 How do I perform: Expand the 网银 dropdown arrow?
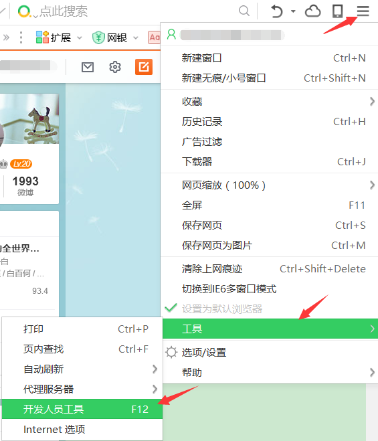(136, 37)
